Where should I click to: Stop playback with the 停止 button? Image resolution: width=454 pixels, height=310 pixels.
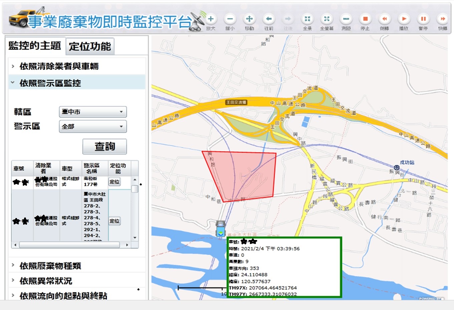coord(365,19)
